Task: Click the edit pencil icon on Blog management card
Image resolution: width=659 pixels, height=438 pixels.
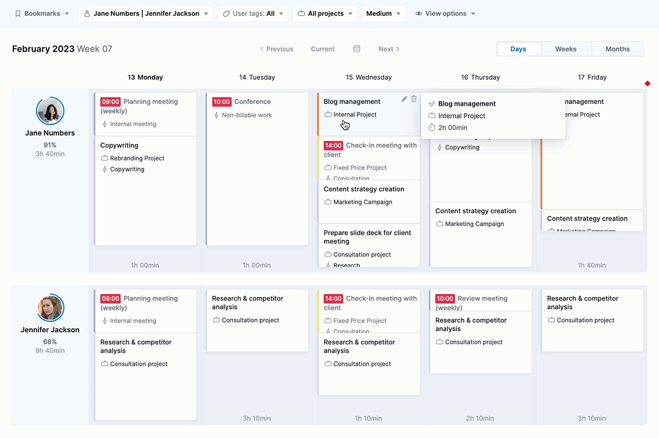Action: pos(404,99)
